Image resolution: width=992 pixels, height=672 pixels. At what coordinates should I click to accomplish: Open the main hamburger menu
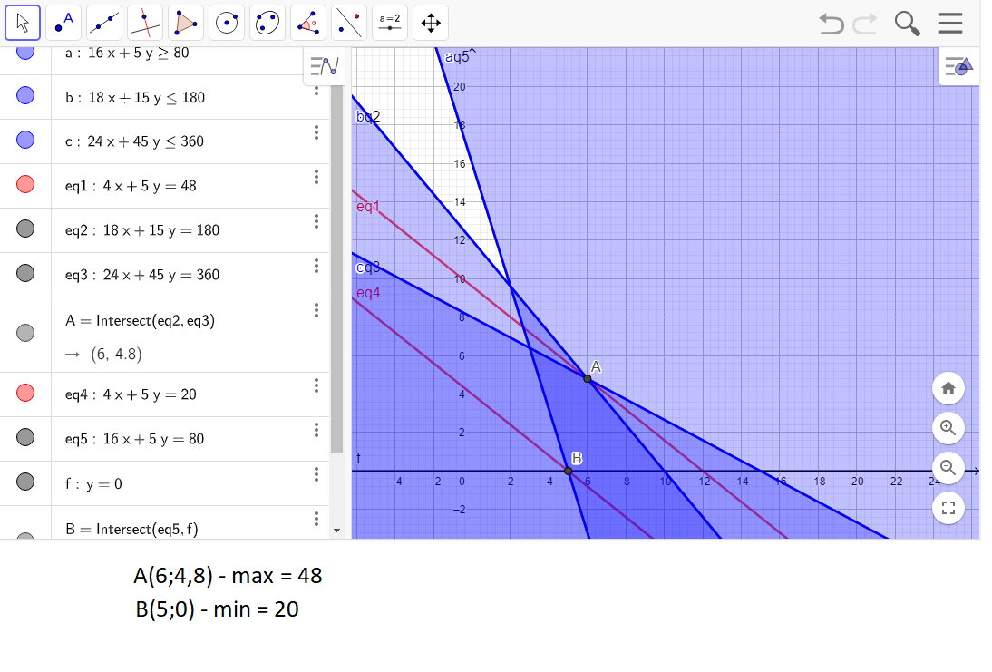tap(950, 24)
